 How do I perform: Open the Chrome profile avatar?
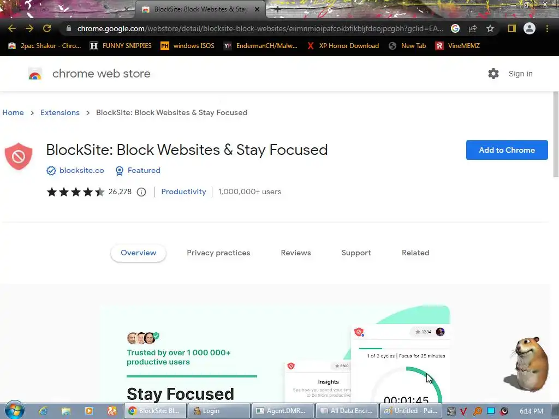tap(530, 28)
